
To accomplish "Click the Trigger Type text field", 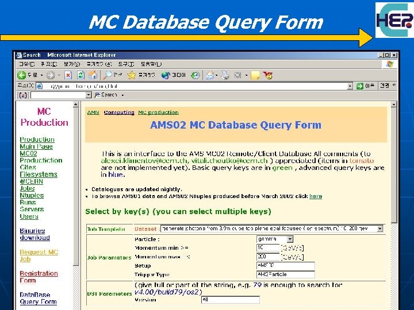I will pos(285,274).
